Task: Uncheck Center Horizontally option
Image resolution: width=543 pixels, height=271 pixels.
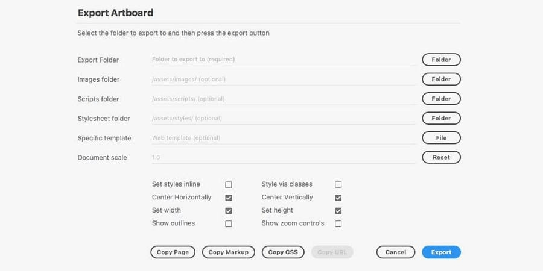Action: coord(229,198)
